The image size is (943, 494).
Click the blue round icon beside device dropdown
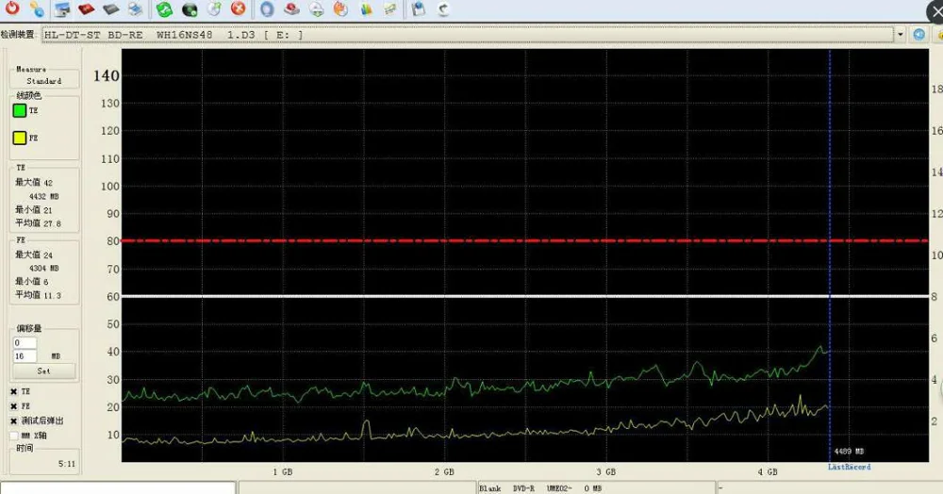pyautogui.click(x=918, y=34)
